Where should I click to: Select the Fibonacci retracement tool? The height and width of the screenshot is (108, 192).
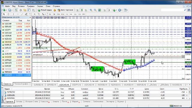tap(30, 14)
